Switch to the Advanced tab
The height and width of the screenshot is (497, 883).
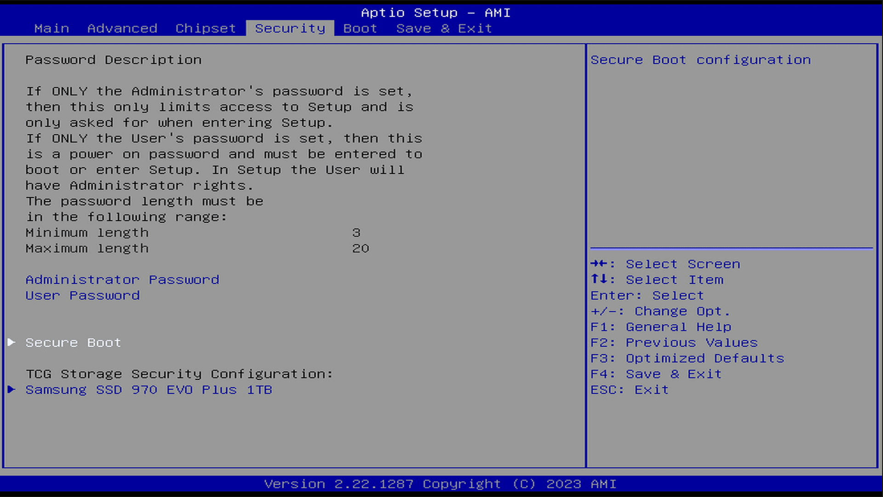tap(122, 28)
